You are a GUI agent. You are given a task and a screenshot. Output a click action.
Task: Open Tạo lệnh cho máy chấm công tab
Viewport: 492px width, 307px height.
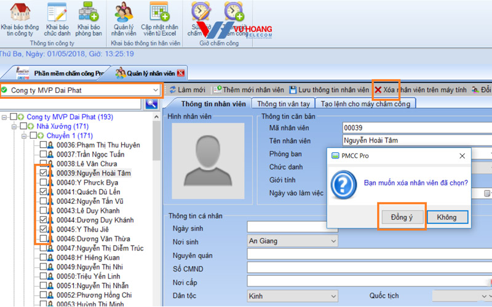coord(365,104)
